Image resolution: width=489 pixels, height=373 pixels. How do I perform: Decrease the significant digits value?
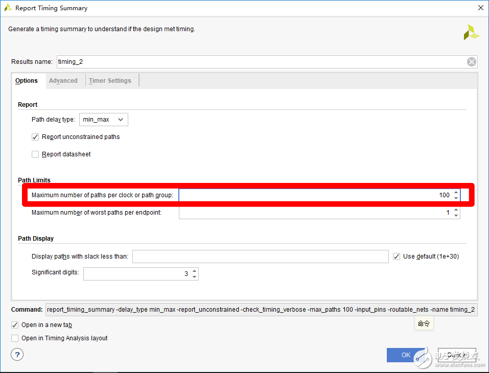pyautogui.click(x=194, y=277)
